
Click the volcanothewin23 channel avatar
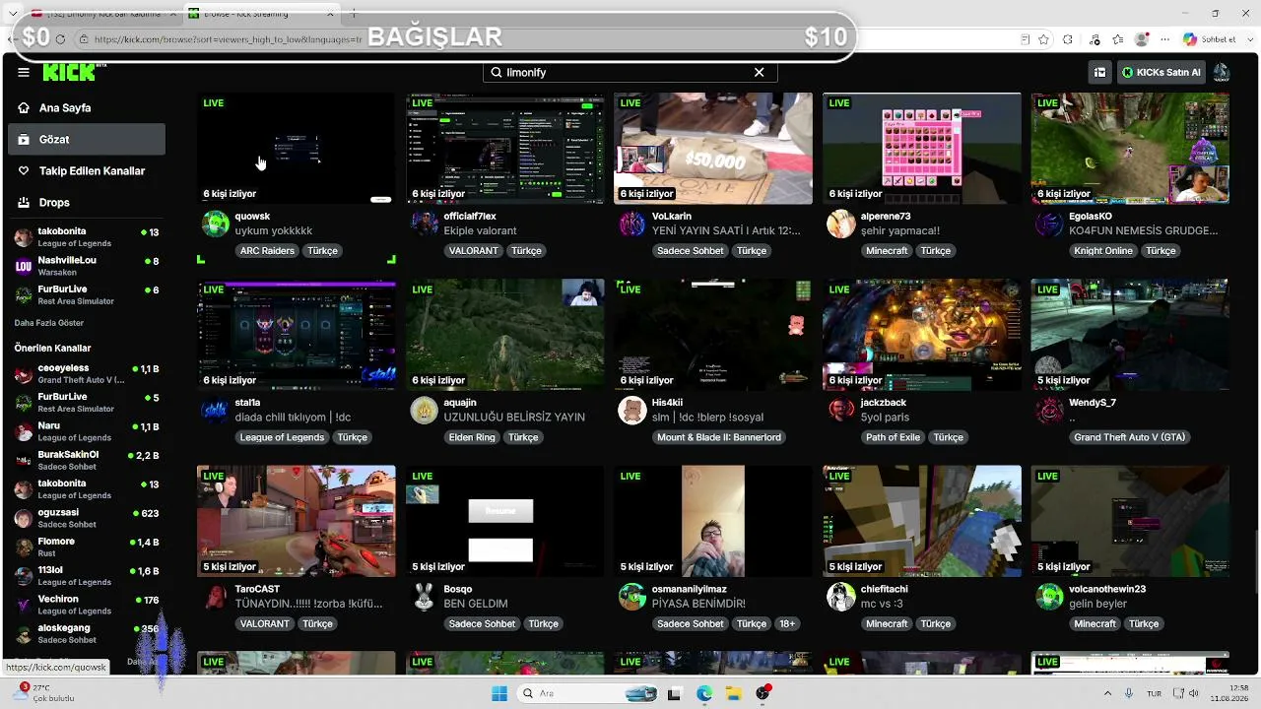(x=1049, y=596)
